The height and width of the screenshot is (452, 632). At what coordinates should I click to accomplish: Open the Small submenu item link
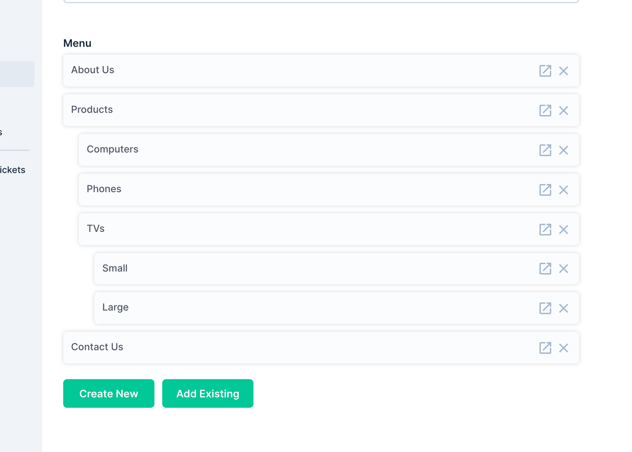coord(546,269)
